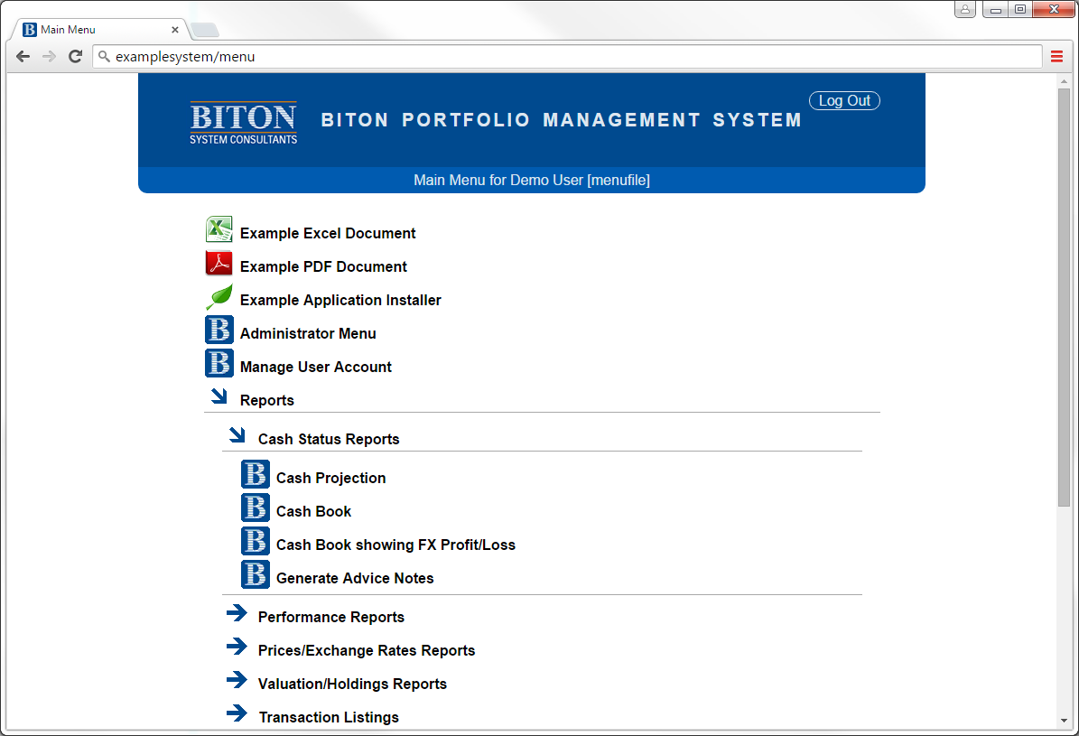Open Administrator Menu link

[x=308, y=333]
